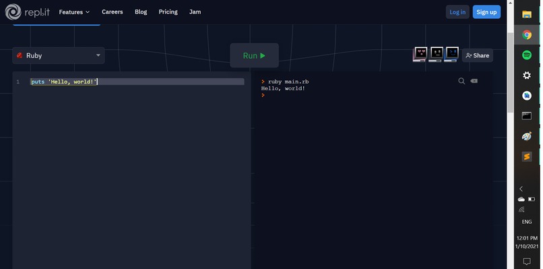Open the Ruby language dropdown

58,55
